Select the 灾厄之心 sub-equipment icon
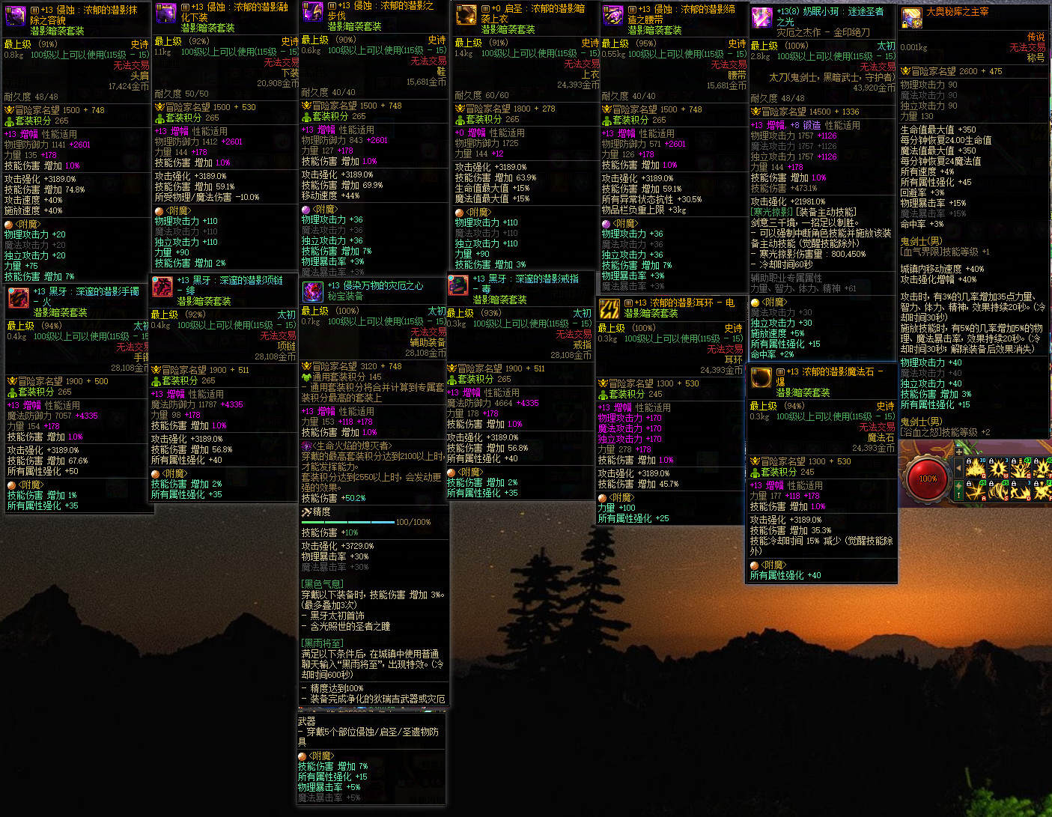This screenshot has width=1052, height=817. pos(312,292)
